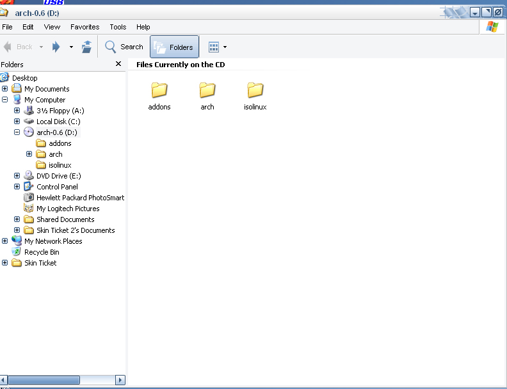Expand the Local Disk (C:) tree node
The height and width of the screenshot is (389, 507).
[x=17, y=122]
